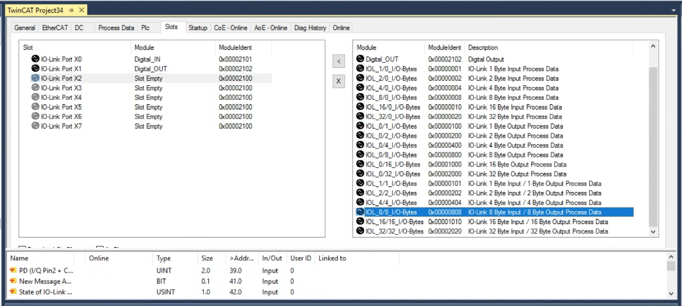
Task: Click the grey IO-Link Port X5 slot icon
Action: click(35, 107)
